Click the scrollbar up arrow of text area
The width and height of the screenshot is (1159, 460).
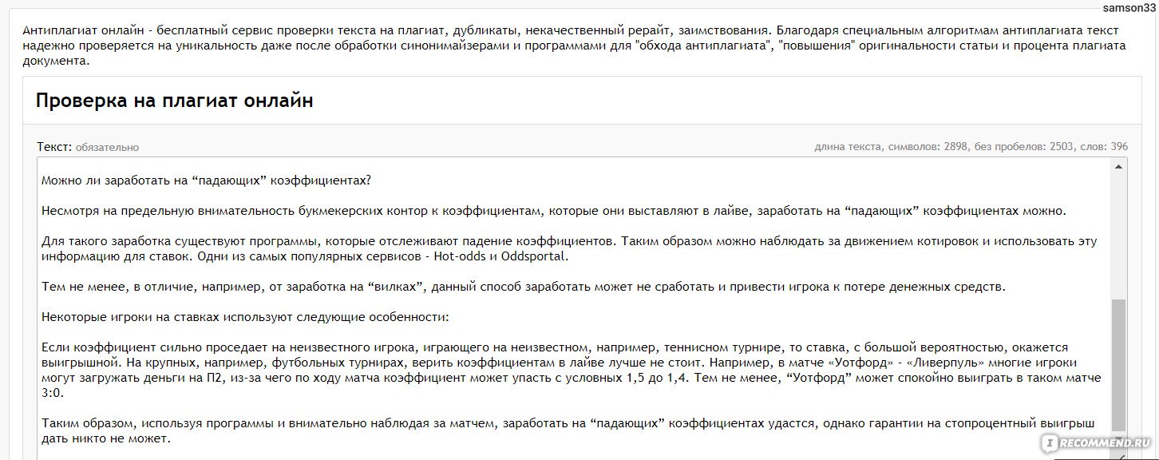[x=1119, y=167]
